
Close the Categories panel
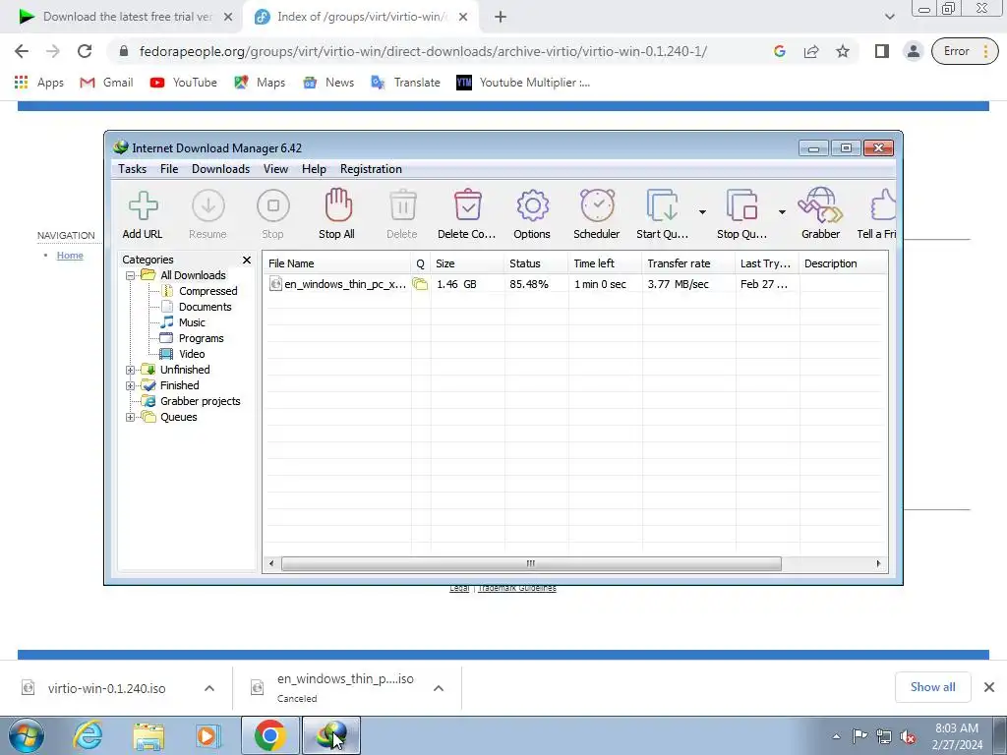click(247, 260)
